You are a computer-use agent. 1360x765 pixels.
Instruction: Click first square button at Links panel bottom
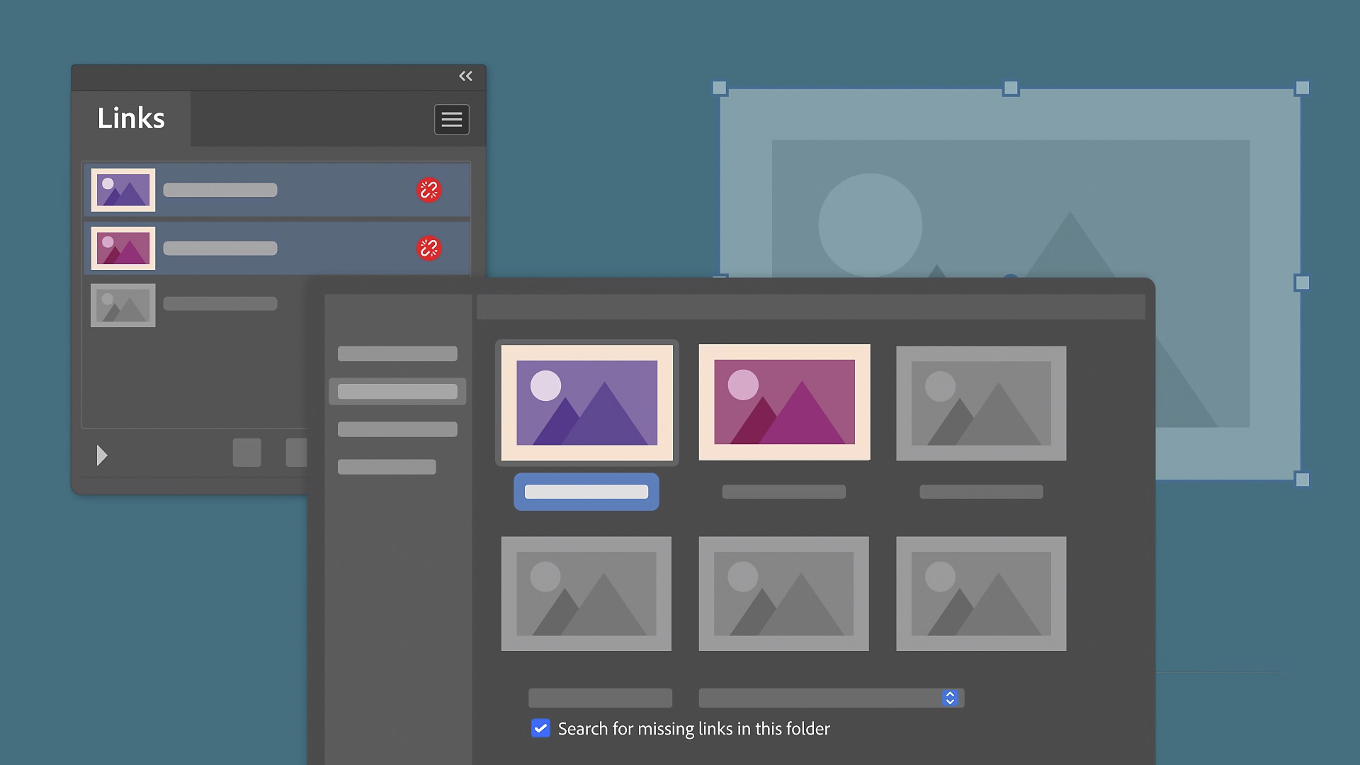pyautogui.click(x=246, y=453)
